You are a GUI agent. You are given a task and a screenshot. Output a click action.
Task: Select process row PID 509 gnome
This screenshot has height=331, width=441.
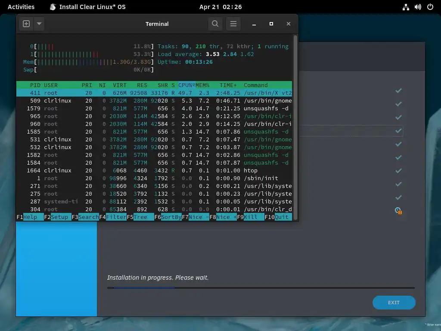click(154, 101)
